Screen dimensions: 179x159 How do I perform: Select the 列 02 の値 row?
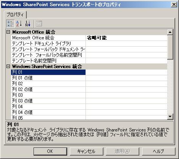pos(48,89)
